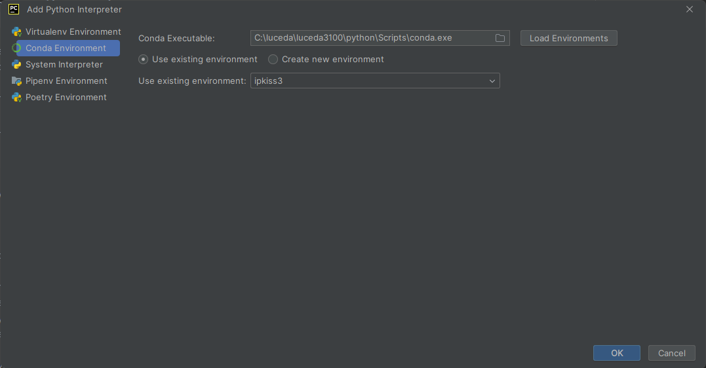Go to the Poetry Environment entry
The image size is (706, 368).
point(66,97)
